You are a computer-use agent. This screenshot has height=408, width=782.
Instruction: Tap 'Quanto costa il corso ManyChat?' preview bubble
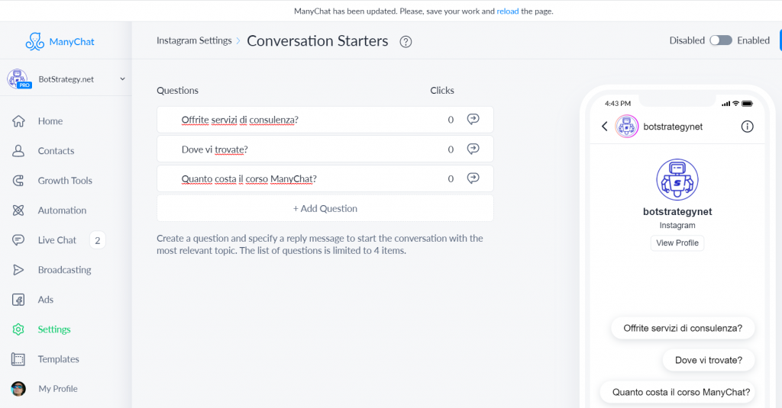pyautogui.click(x=677, y=392)
